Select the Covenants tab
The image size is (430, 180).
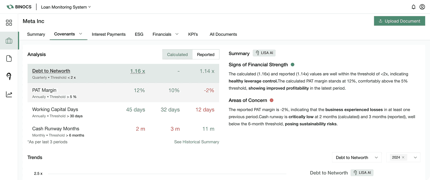[64, 34]
